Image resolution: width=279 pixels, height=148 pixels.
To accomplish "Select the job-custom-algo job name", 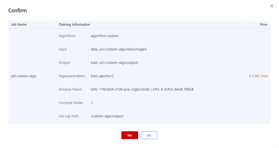I will click(x=23, y=76).
